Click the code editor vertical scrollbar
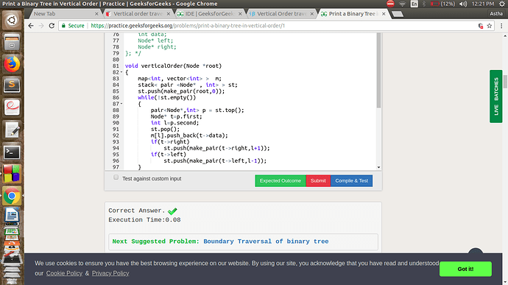The height and width of the screenshot is (285, 508). click(378, 70)
